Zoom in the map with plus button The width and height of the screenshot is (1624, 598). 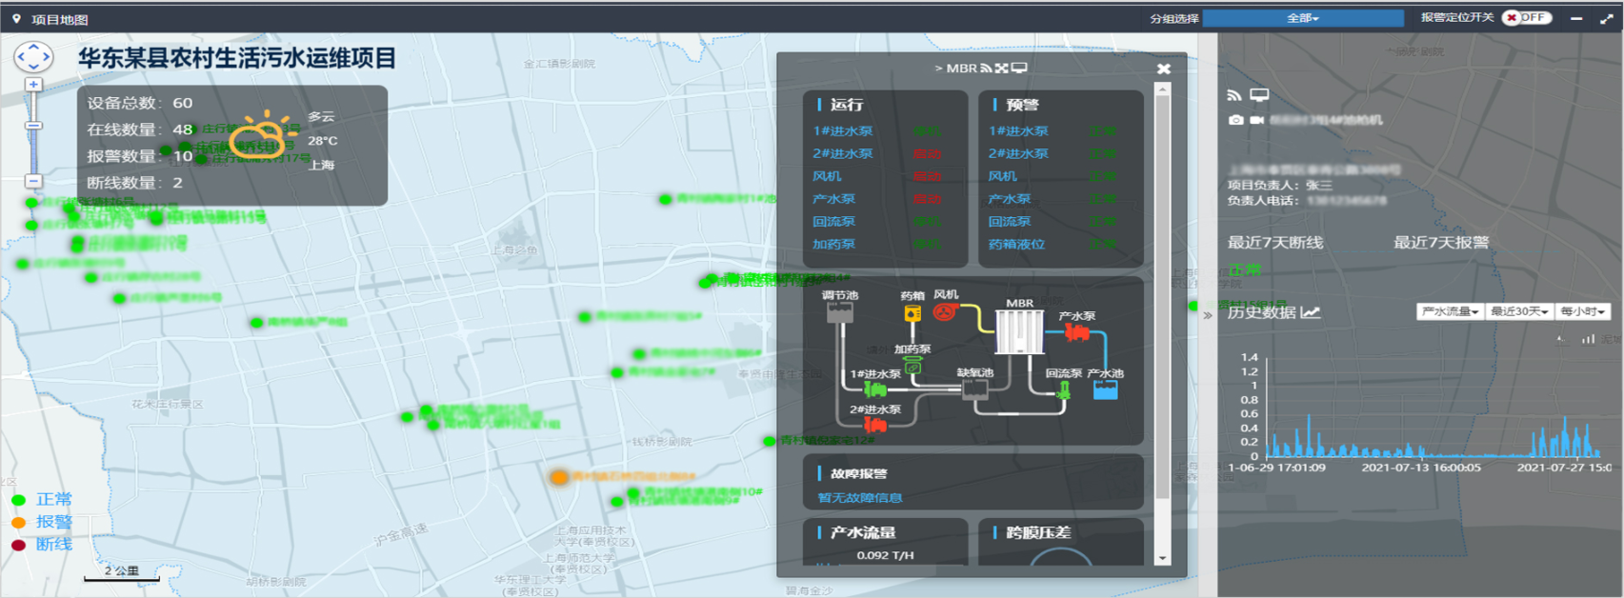click(33, 85)
